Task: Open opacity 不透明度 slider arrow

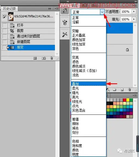Action: pos(134,12)
